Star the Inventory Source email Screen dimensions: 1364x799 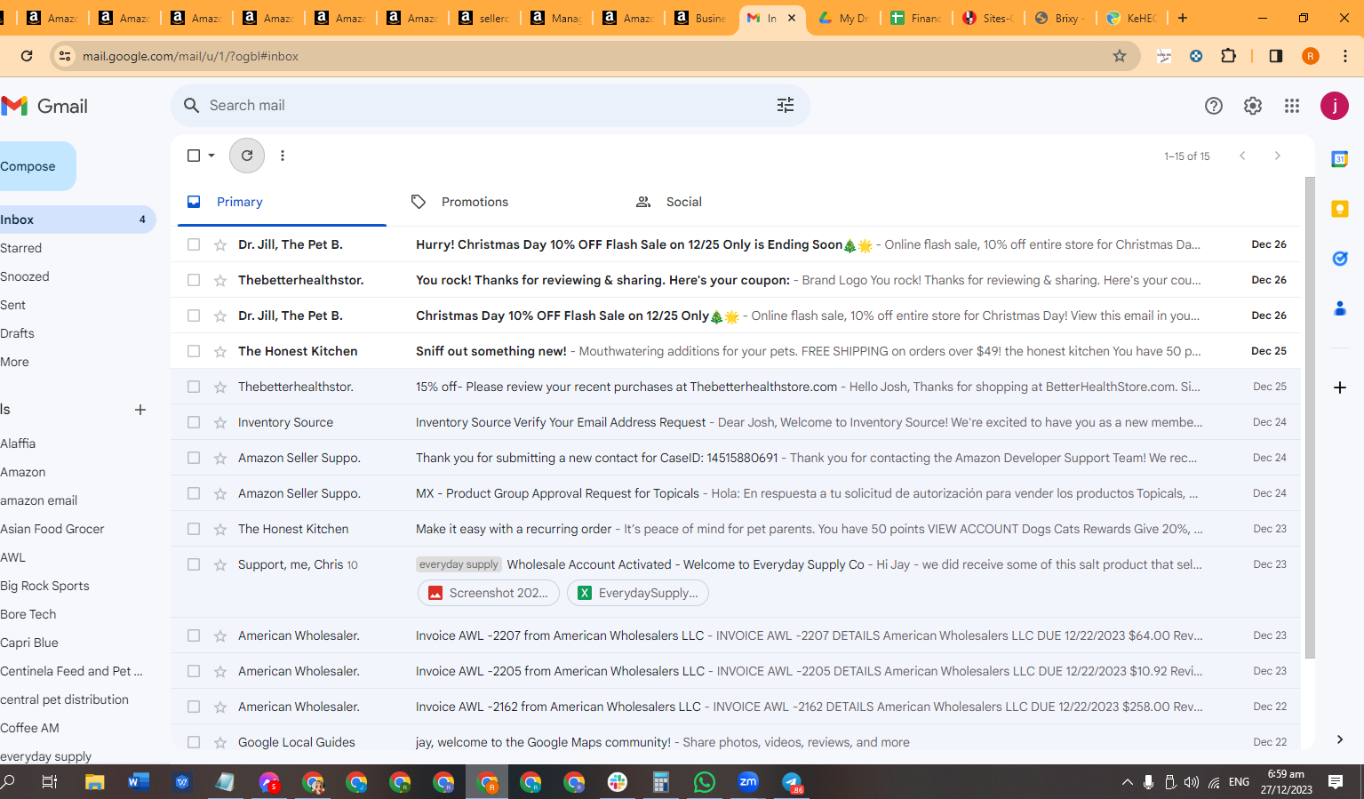click(x=220, y=422)
